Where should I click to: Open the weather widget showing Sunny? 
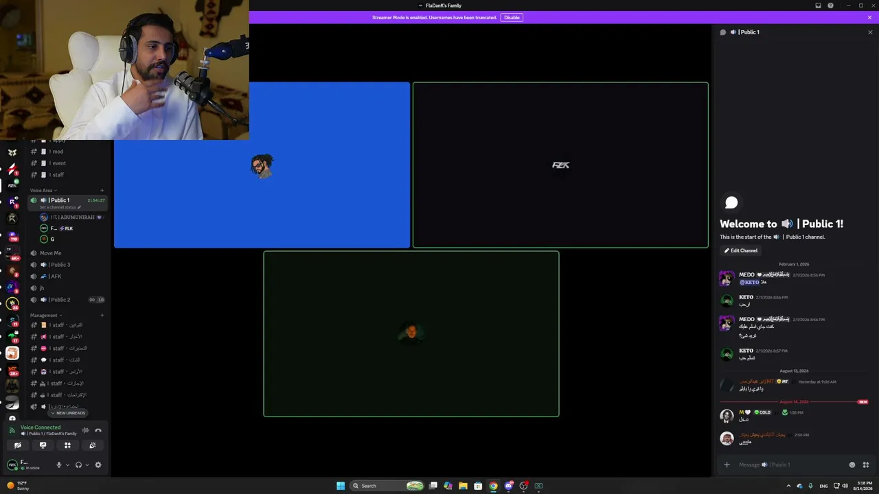(18, 486)
